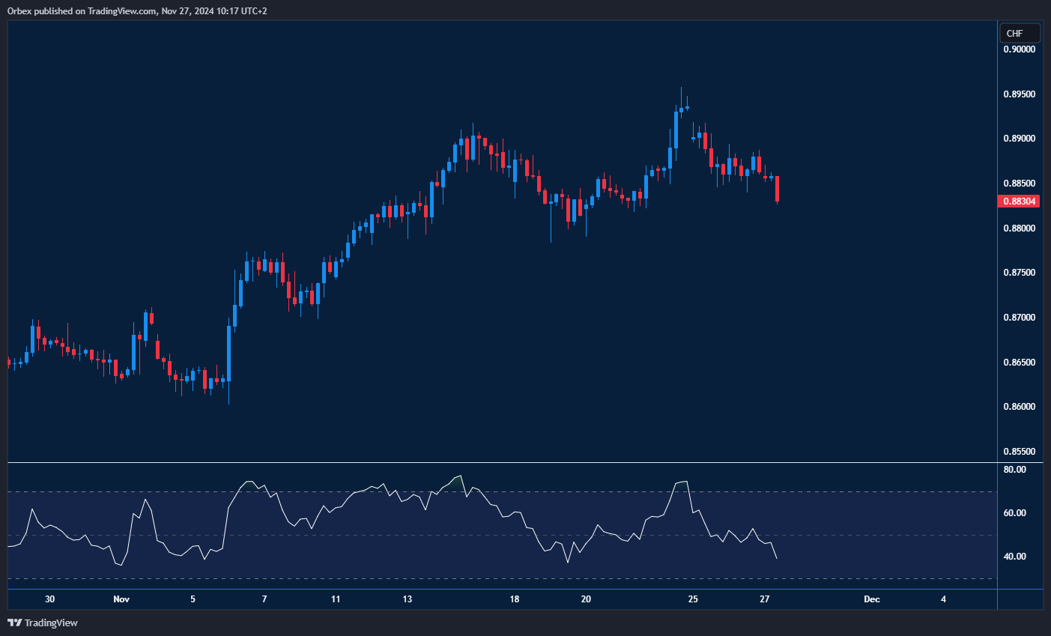Click the 0.90000 price scale label
The height and width of the screenshot is (636, 1051).
1019,49
